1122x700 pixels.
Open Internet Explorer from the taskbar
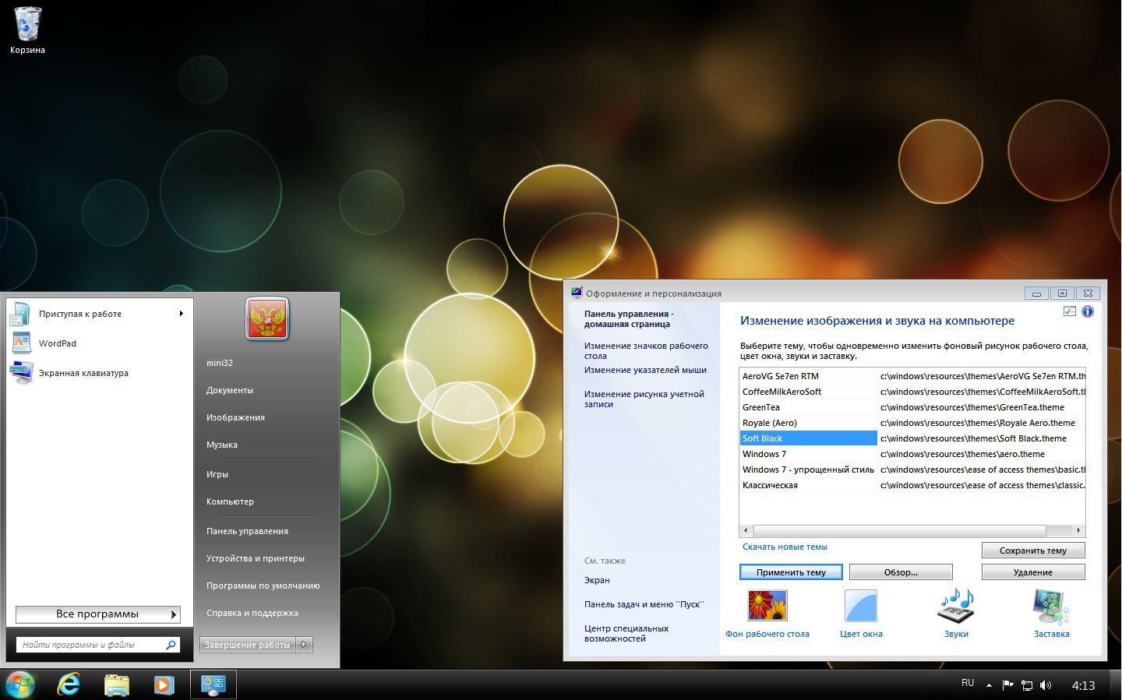(x=69, y=684)
